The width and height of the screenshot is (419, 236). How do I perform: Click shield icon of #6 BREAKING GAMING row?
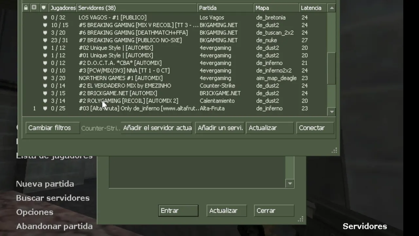[x=45, y=32]
